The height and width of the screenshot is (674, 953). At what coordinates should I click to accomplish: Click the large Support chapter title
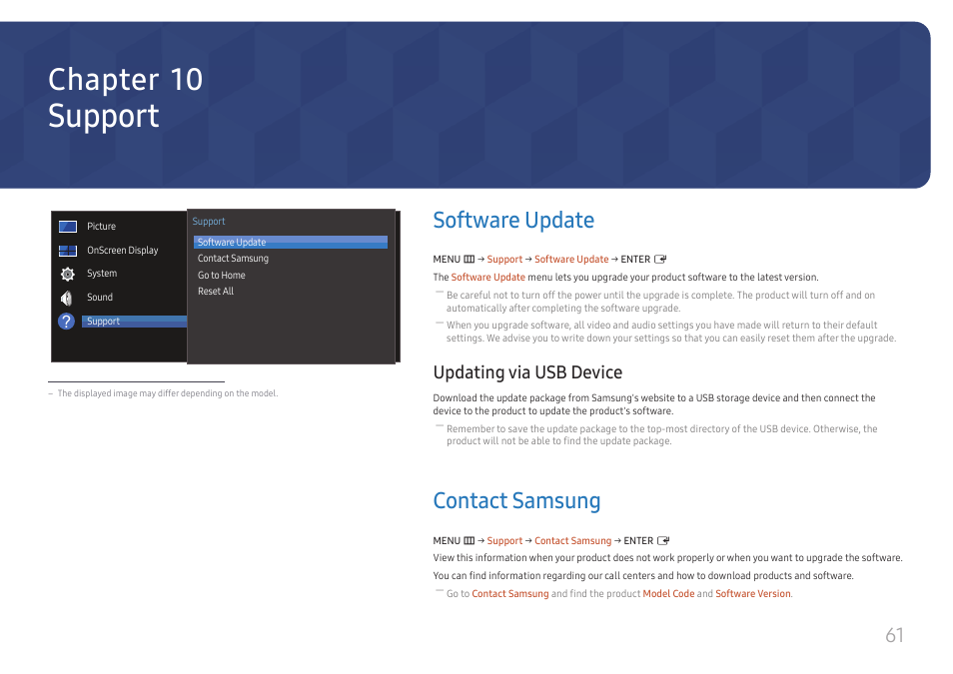[103, 116]
